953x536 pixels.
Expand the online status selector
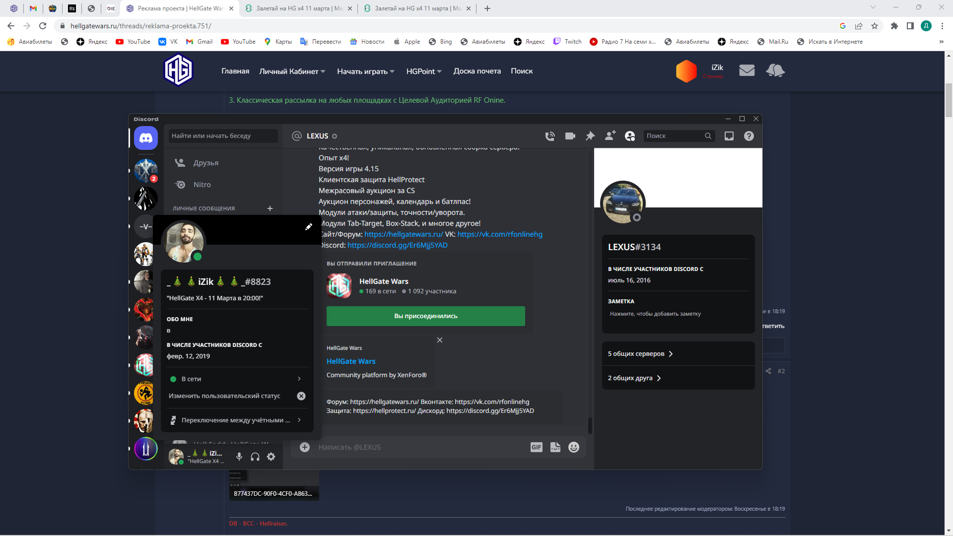237,379
